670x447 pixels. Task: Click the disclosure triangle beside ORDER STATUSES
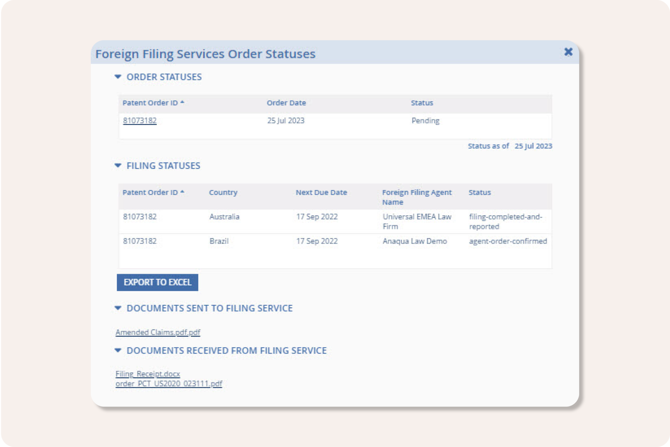[x=118, y=77]
